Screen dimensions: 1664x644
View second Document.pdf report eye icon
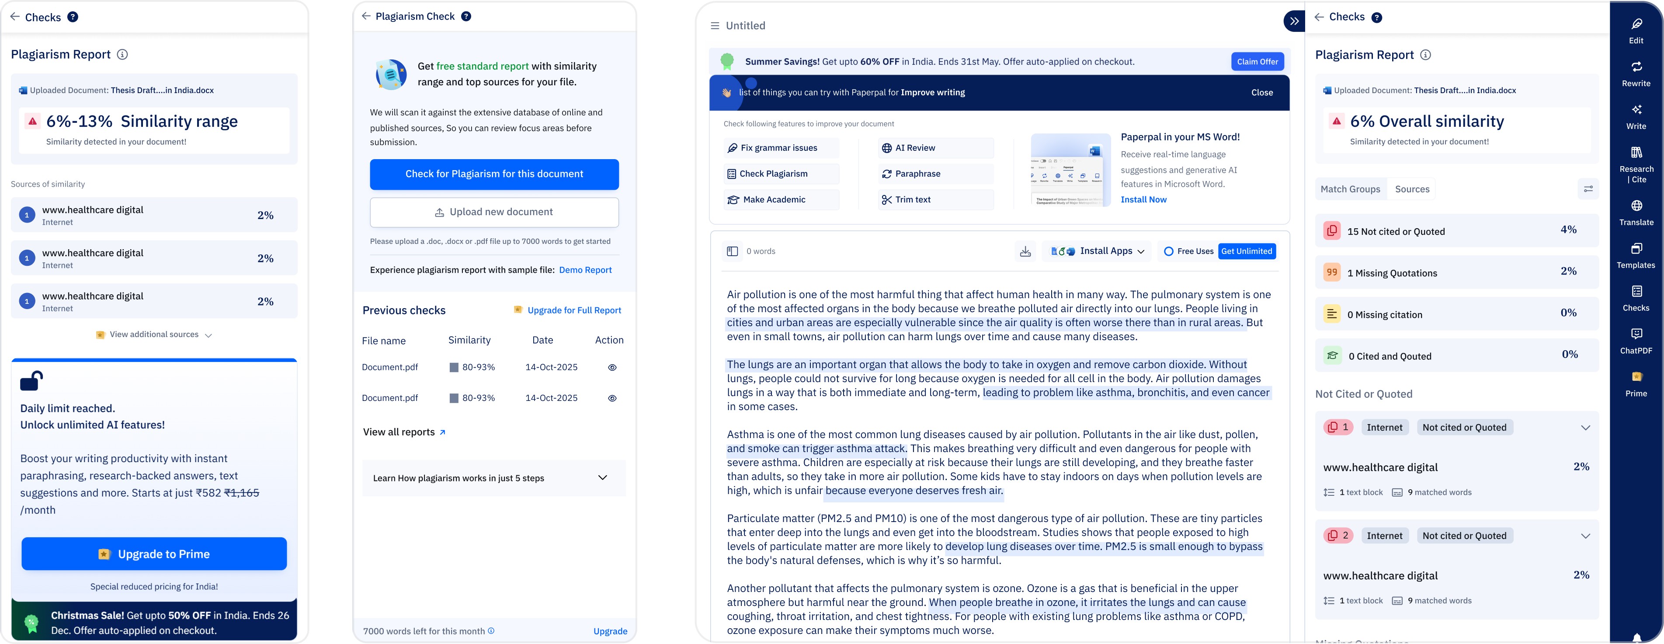click(612, 399)
